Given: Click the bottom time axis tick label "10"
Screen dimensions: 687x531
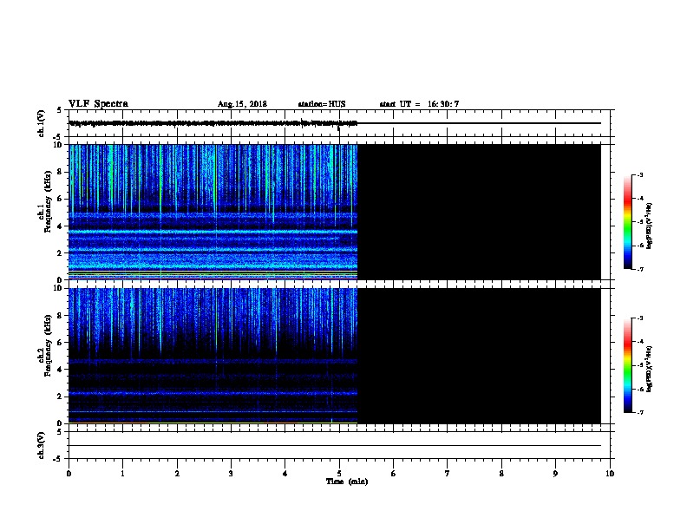Looking at the screenshot, I should point(610,473).
